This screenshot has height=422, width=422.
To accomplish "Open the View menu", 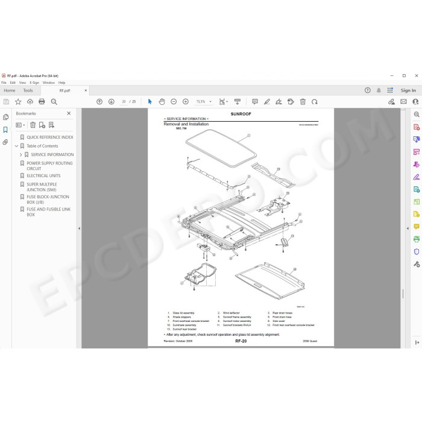I will coord(22,83).
